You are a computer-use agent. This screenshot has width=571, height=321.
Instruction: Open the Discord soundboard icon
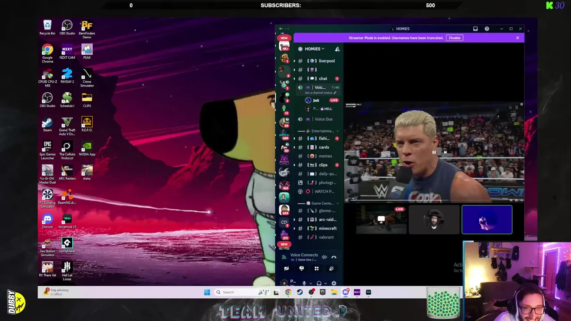click(x=331, y=268)
